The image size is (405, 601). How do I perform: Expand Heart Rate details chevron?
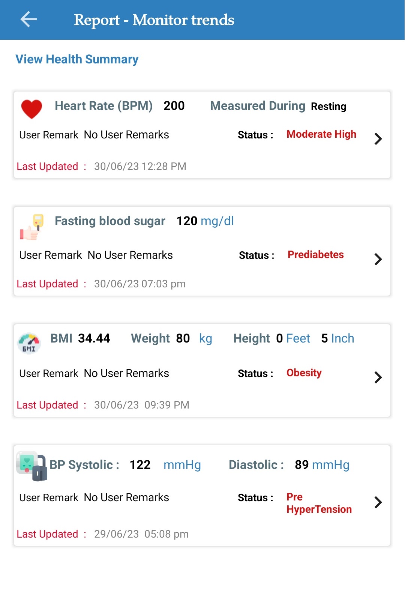point(378,139)
